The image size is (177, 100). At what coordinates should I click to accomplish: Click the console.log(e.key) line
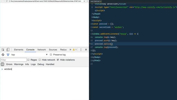pos(105,37)
